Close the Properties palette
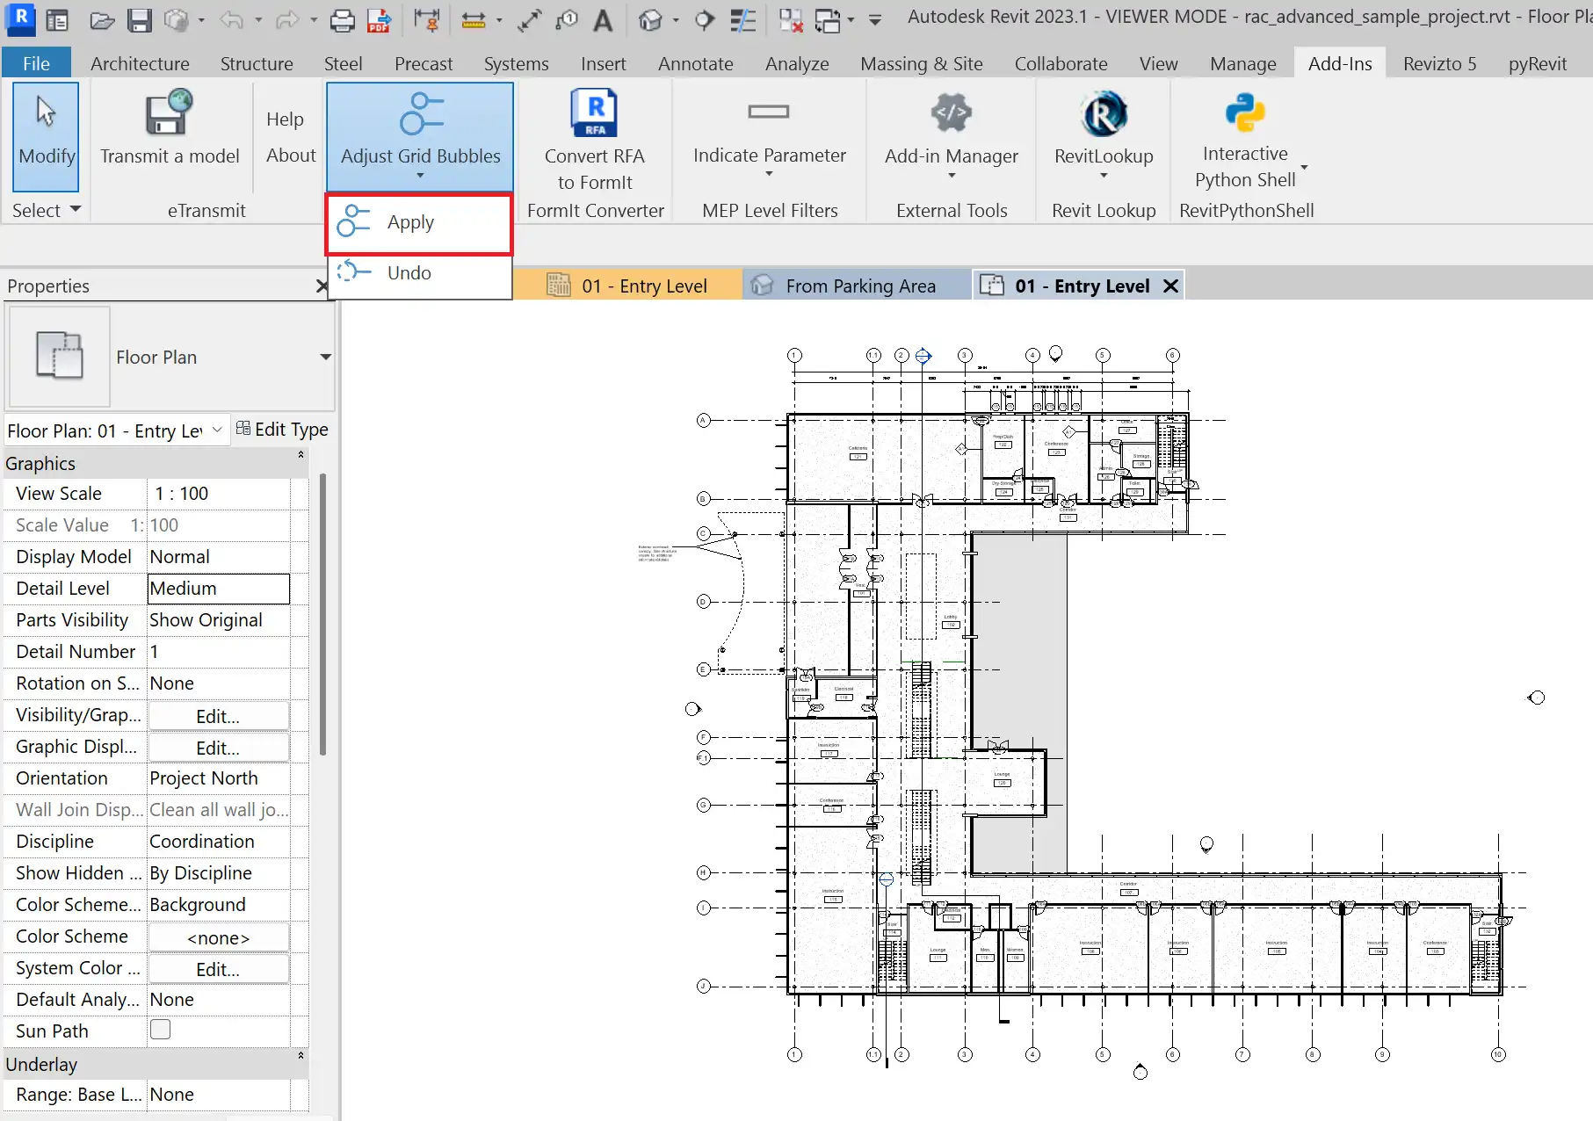Viewport: 1593px width, 1121px height. click(x=322, y=286)
